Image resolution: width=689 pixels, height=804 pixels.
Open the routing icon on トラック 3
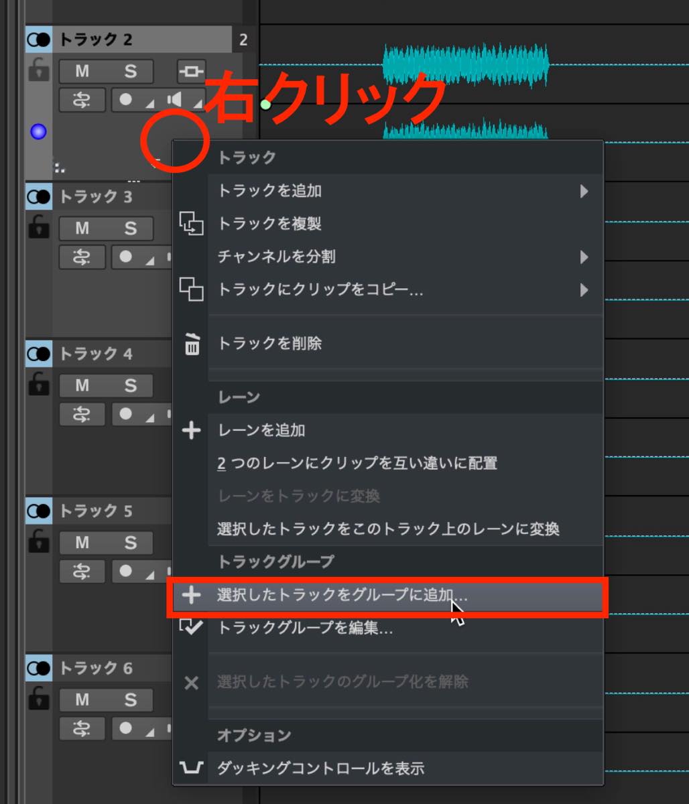point(82,257)
